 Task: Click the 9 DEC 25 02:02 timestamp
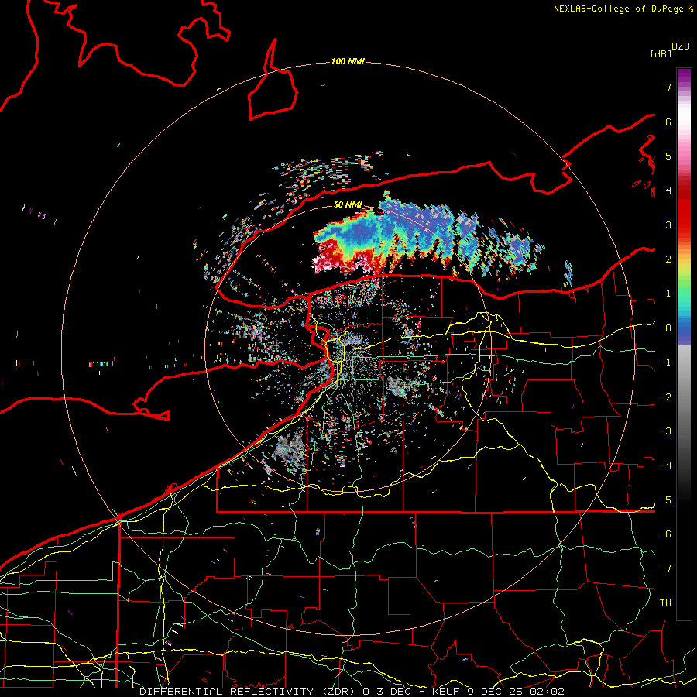pos(516,692)
